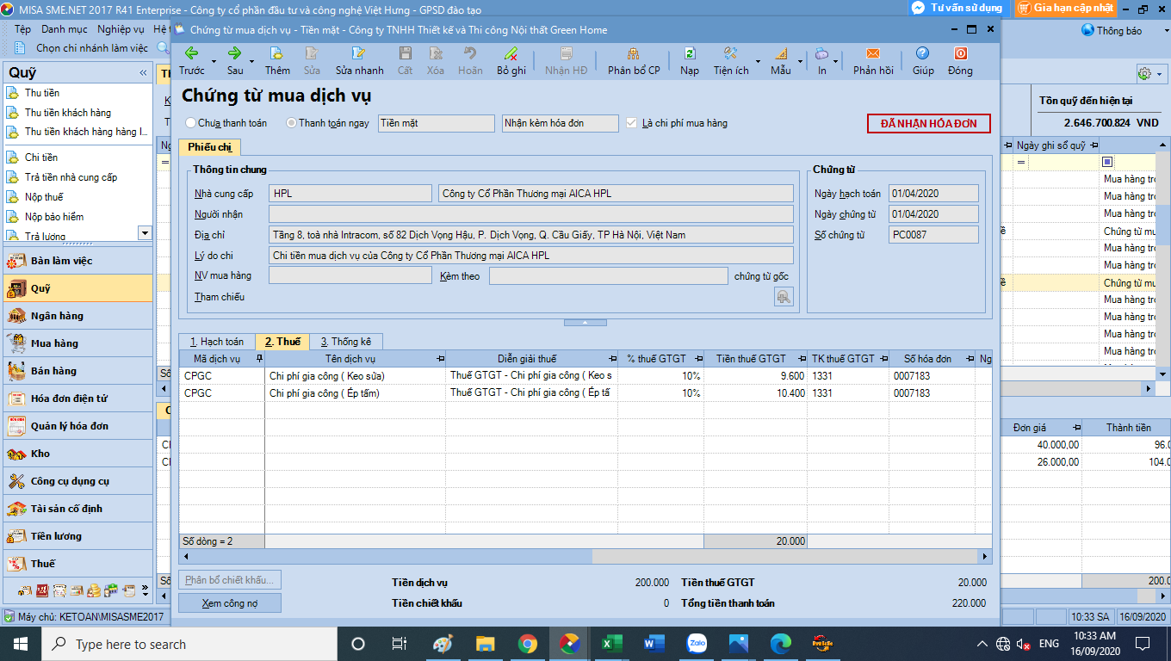Select Chưa thanh toán radio option

tap(190, 123)
